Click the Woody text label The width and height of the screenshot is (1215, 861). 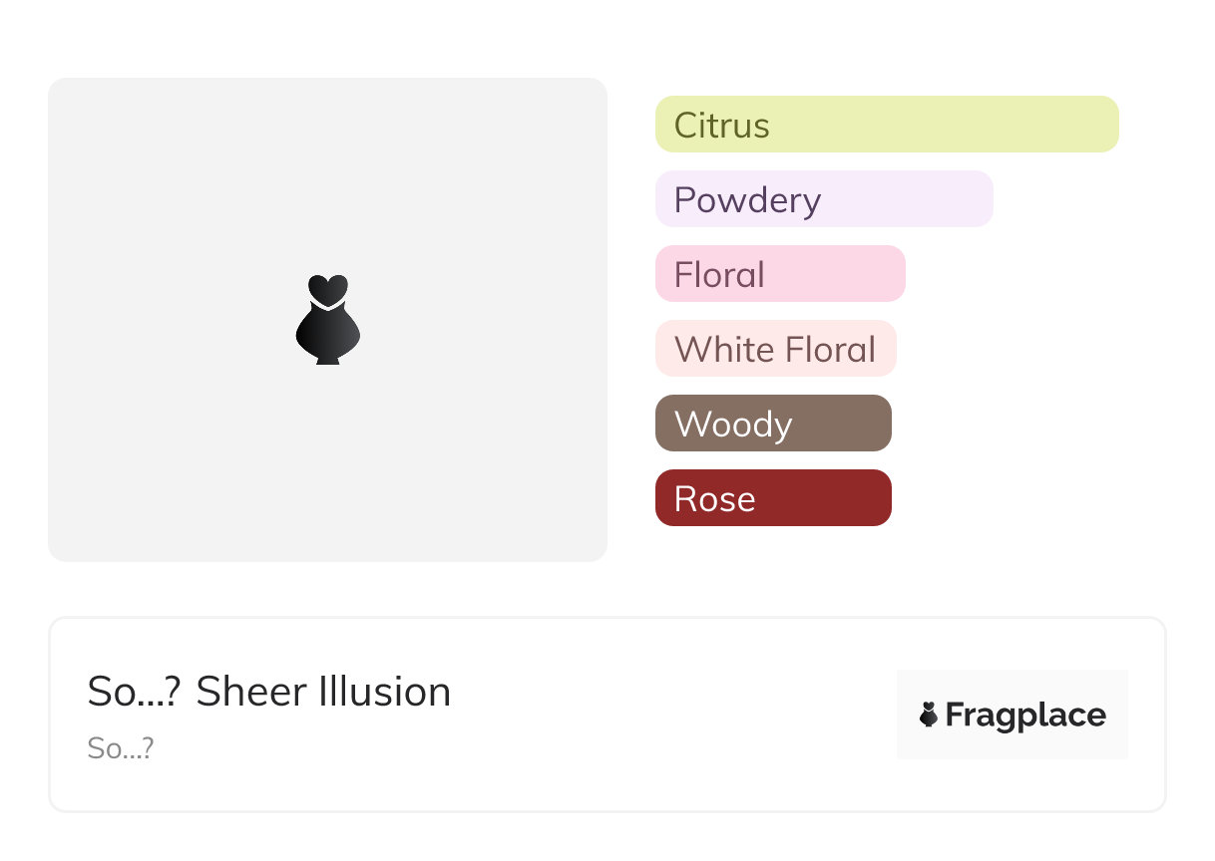click(733, 425)
